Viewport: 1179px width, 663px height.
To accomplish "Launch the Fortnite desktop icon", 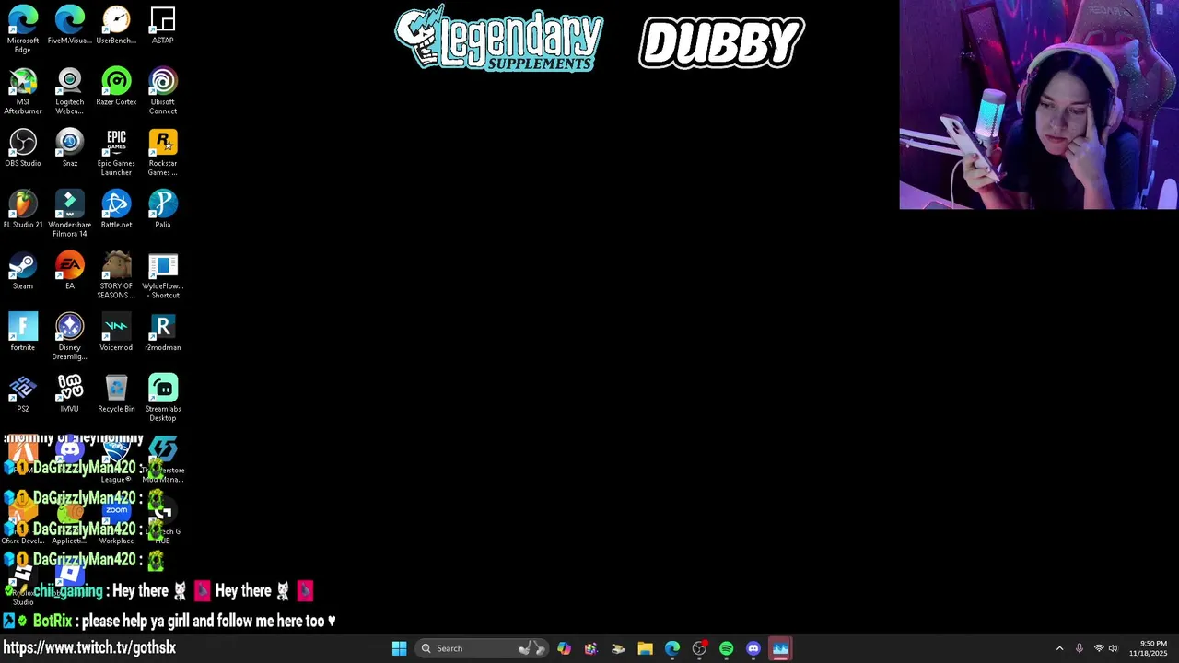I will click(23, 331).
